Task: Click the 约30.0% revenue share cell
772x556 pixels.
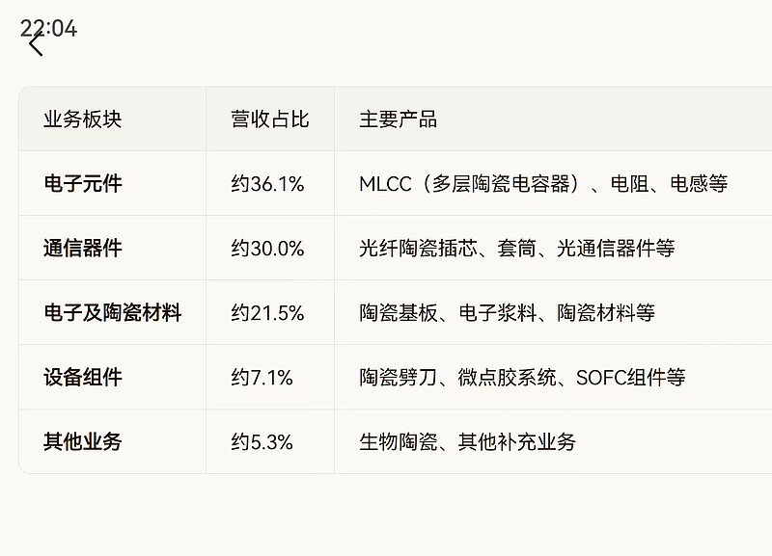Action: [267, 249]
